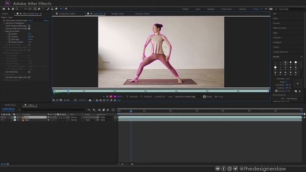Click the YouTube icon in the footer
Viewport: 306px width, 172px height.
(218, 169)
